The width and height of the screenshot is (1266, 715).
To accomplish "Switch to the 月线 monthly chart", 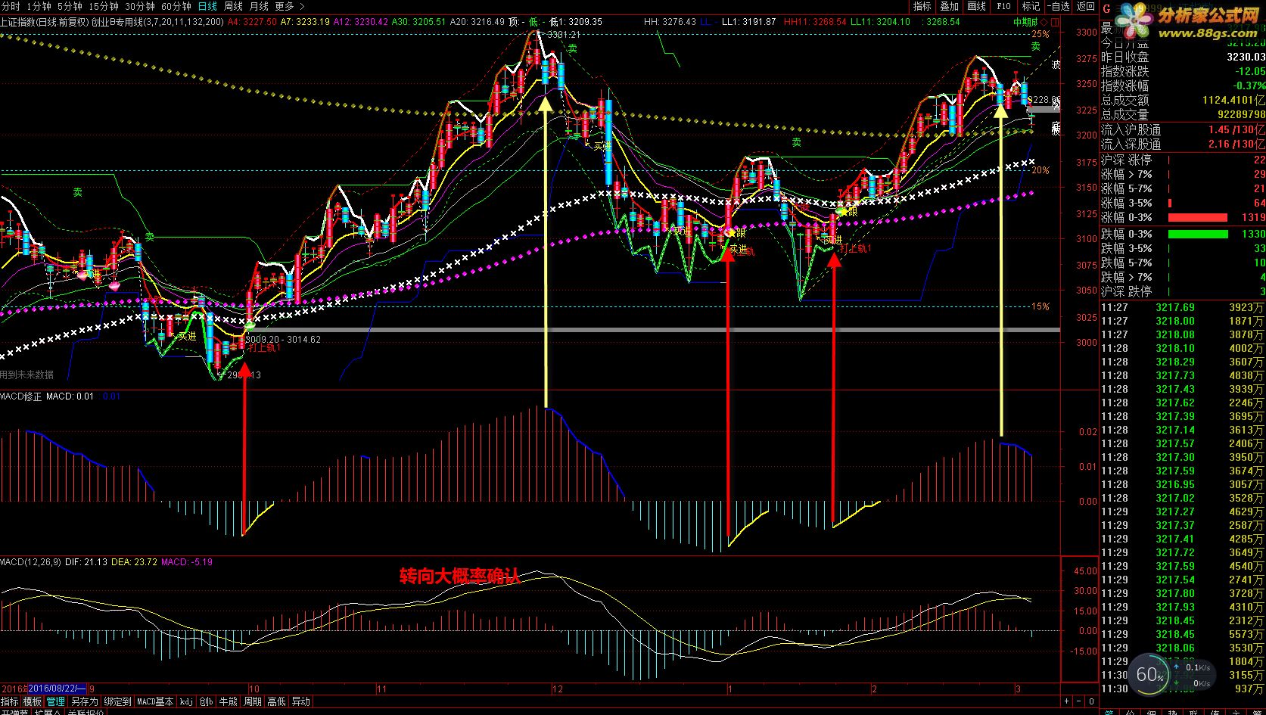I will click(x=259, y=6).
